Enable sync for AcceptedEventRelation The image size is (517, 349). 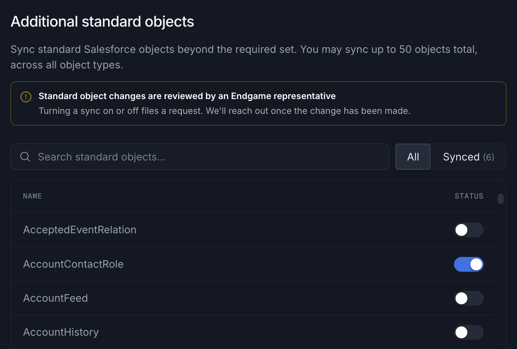click(469, 230)
